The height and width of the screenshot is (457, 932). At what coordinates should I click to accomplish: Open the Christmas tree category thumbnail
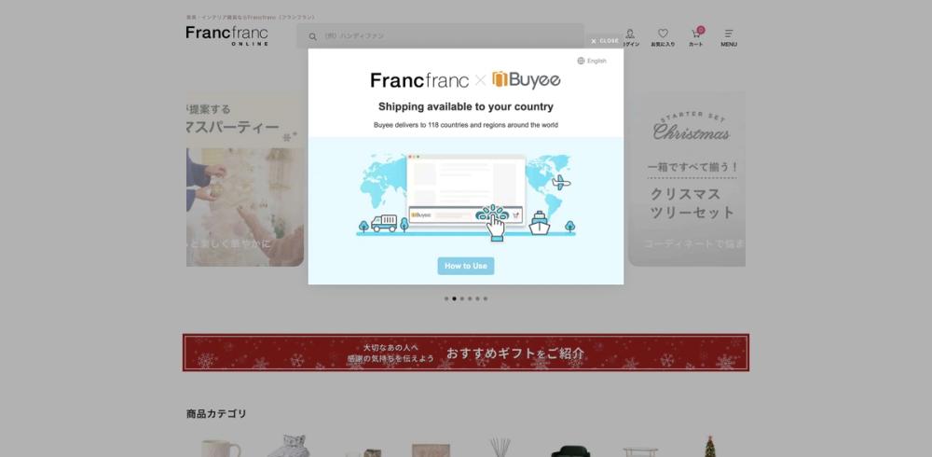click(709, 447)
